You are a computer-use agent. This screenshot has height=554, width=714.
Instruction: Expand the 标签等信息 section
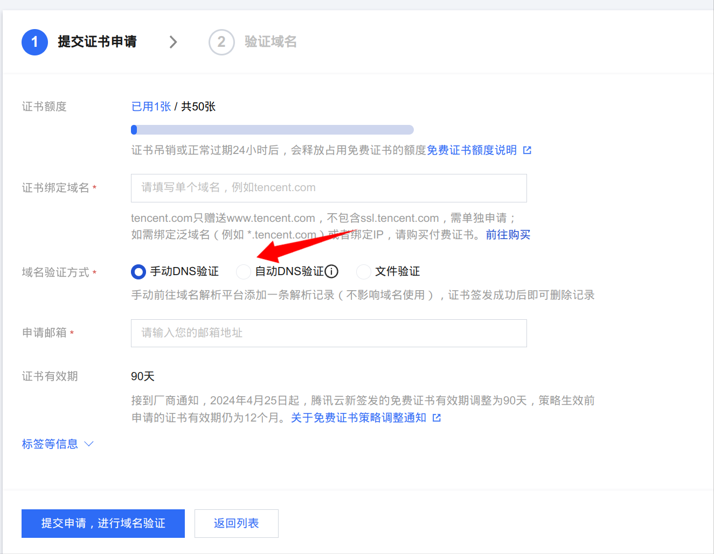pos(50,444)
